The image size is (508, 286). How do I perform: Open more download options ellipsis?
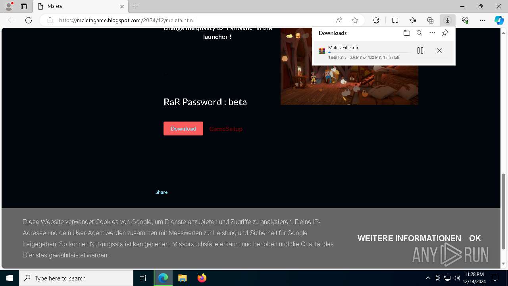432,33
